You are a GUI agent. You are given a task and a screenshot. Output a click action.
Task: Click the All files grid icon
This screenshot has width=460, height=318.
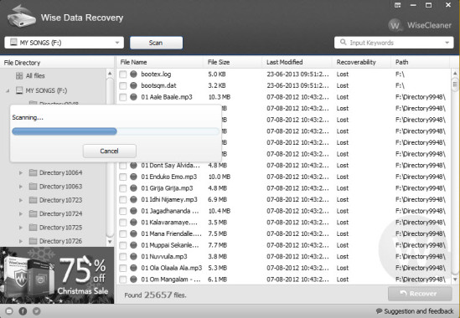pyautogui.click(x=19, y=76)
